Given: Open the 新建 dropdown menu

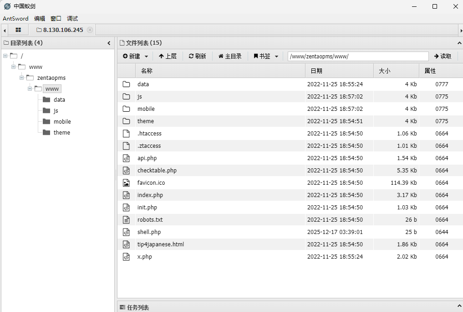Looking at the screenshot, I should [135, 56].
